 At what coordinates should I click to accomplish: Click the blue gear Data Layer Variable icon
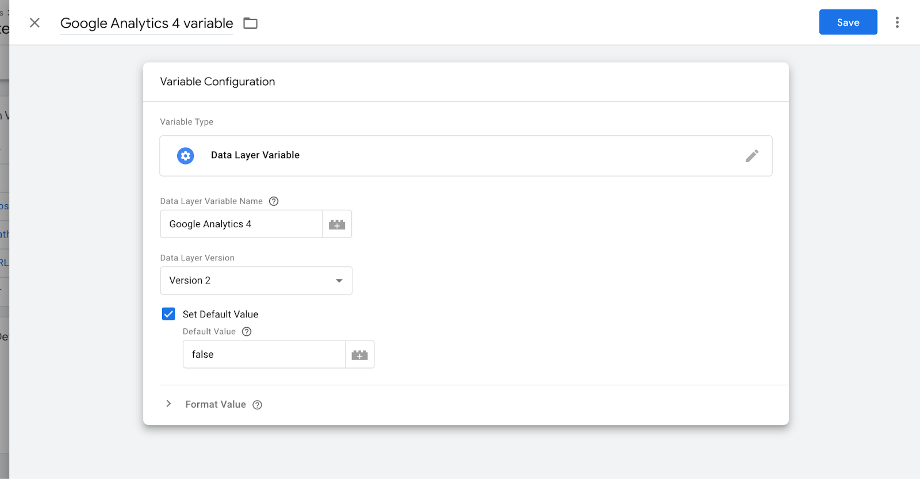[x=185, y=156]
